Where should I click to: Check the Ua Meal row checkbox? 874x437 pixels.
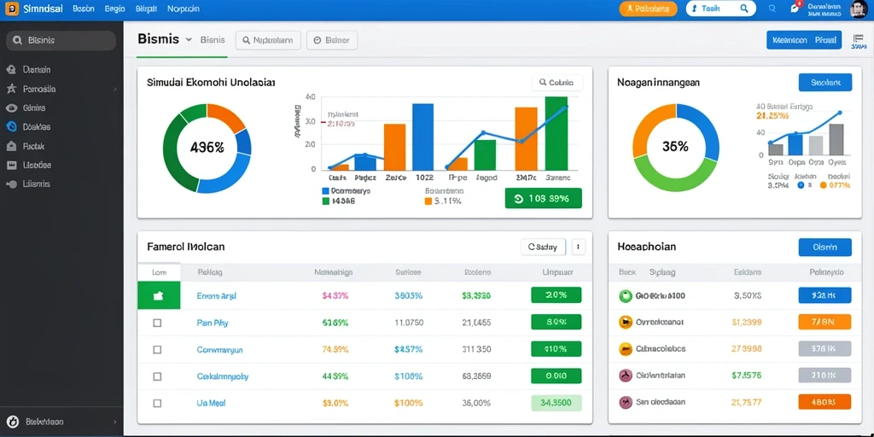pos(157,403)
